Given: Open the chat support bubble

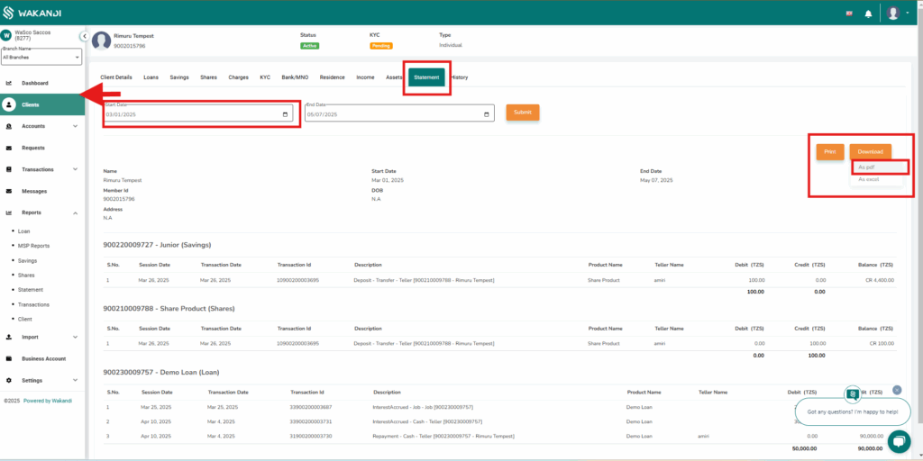Looking at the screenshot, I should (x=899, y=442).
